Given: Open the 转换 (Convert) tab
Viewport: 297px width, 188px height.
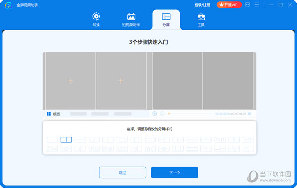Looking at the screenshot, I should click(x=96, y=19).
